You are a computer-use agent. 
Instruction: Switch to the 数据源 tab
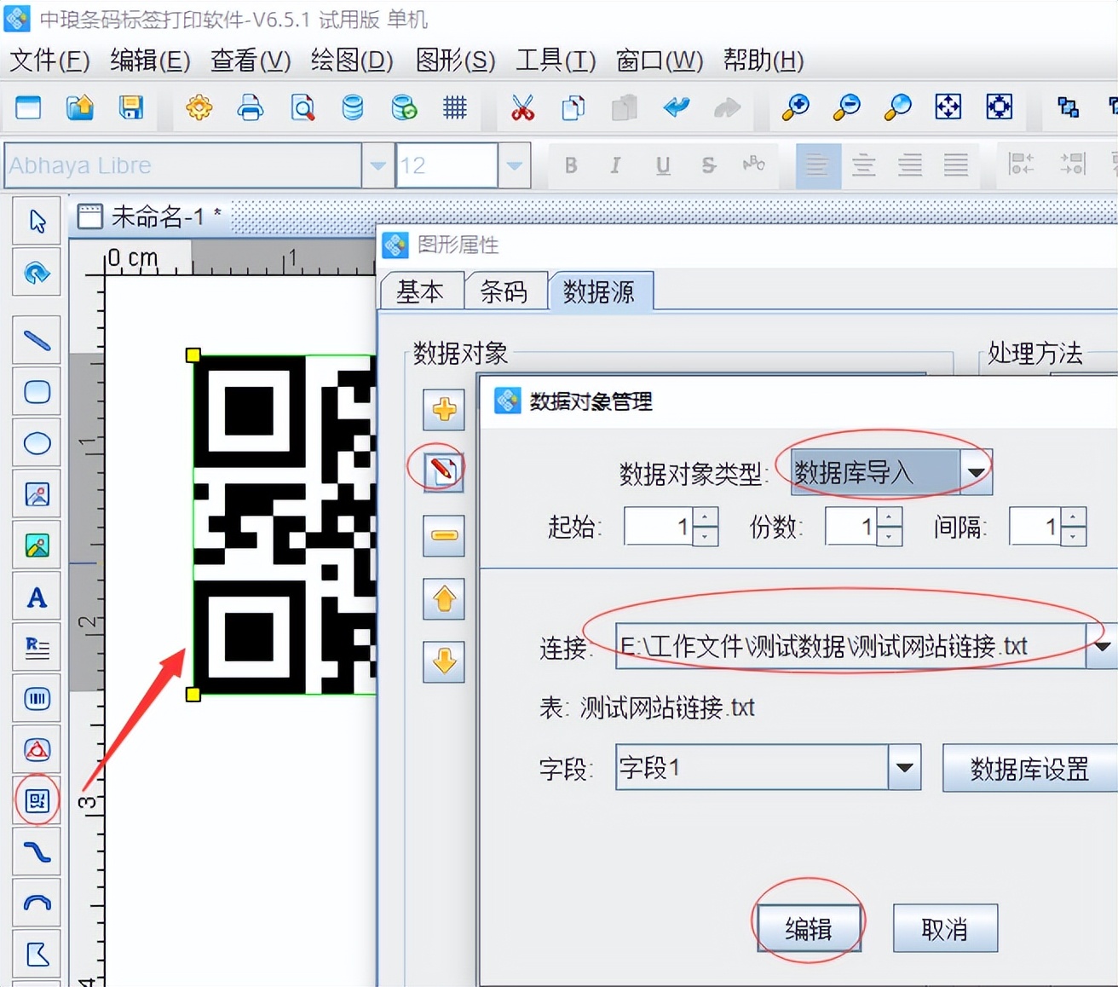tap(600, 291)
